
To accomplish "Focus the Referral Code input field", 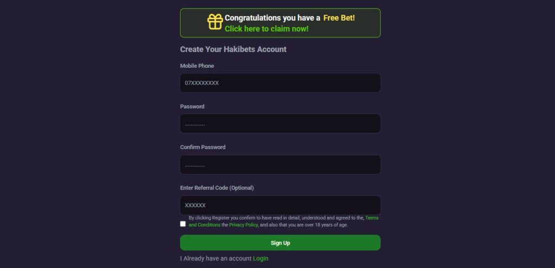I will click(280, 205).
